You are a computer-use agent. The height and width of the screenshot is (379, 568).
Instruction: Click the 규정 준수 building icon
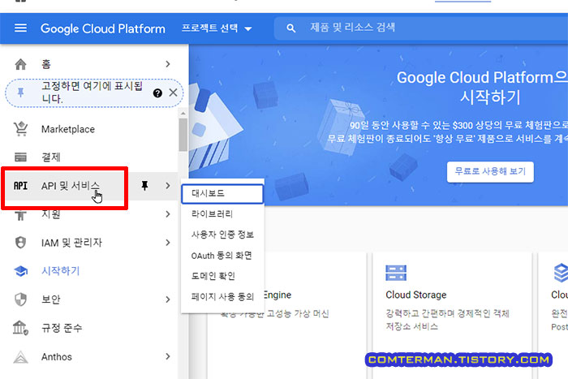20,328
